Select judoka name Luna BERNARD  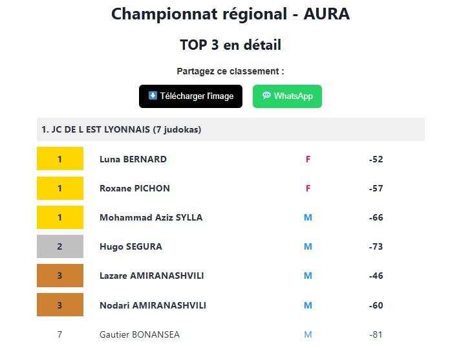pyautogui.click(x=133, y=159)
